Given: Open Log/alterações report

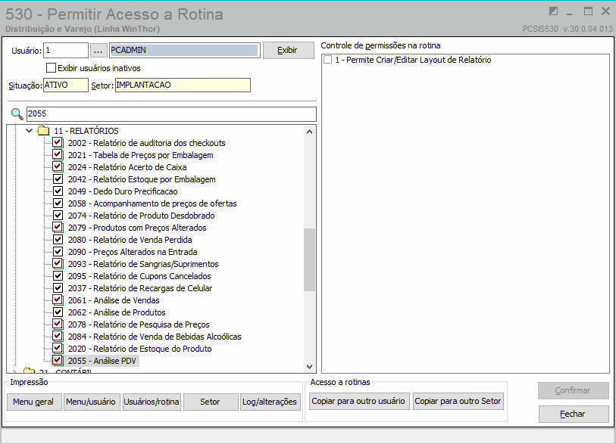Looking at the screenshot, I should point(270,402).
